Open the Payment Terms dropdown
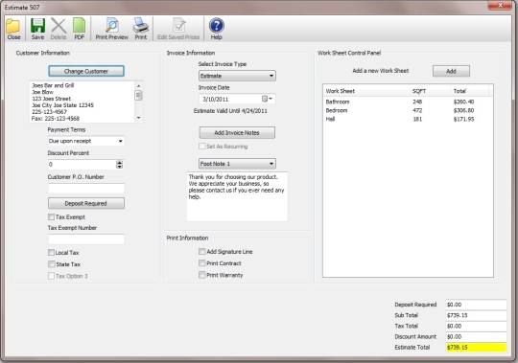 pyautogui.click(x=86, y=141)
